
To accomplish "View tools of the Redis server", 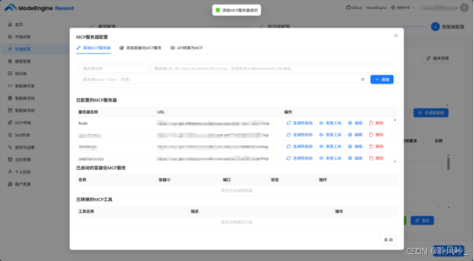I will click(330, 123).
